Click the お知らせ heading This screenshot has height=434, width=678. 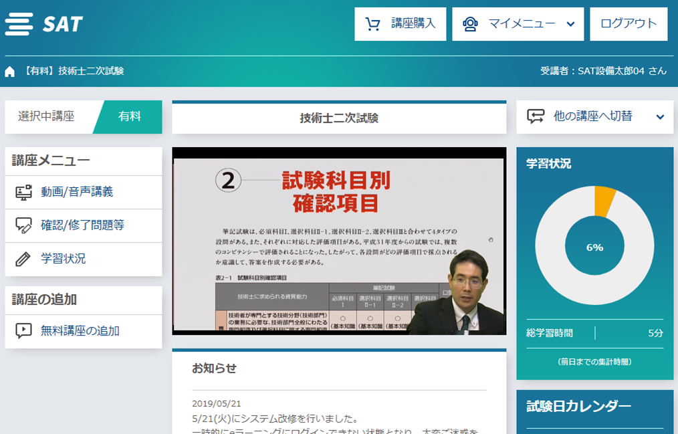pos(214,368)
